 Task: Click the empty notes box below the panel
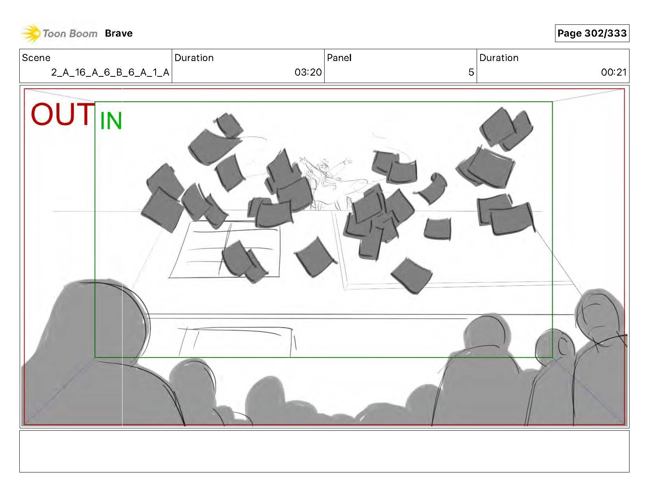pos(324,451)
